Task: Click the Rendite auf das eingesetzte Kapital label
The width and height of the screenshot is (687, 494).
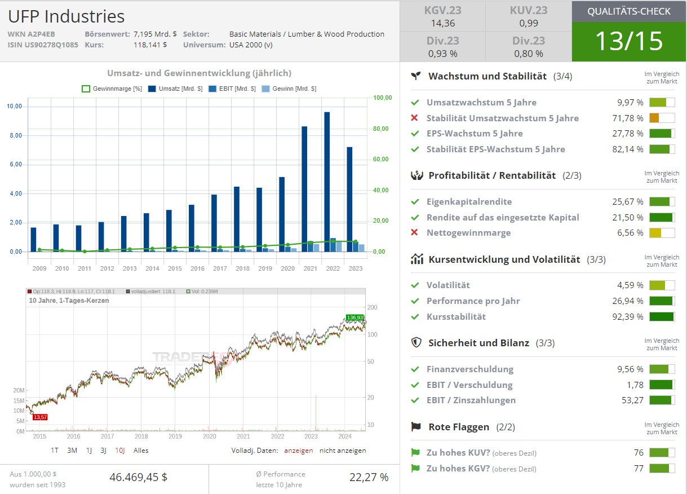Action: [503, 217]
